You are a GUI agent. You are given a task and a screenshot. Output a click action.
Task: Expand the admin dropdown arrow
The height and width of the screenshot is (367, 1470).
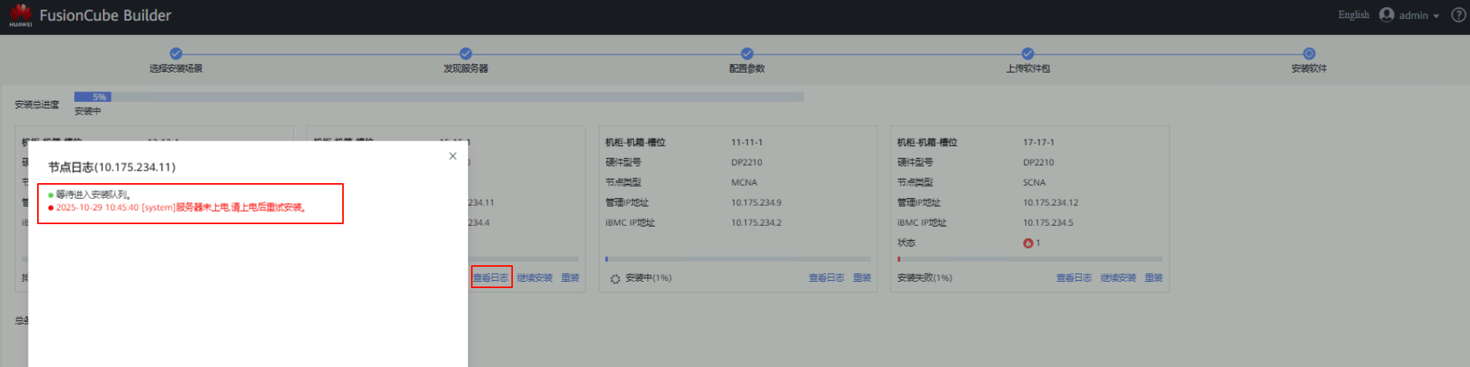click(1436, 16)
